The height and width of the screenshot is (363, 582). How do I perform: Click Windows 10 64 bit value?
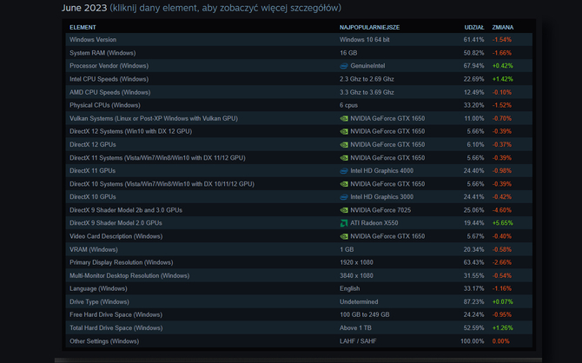point(365,39)
